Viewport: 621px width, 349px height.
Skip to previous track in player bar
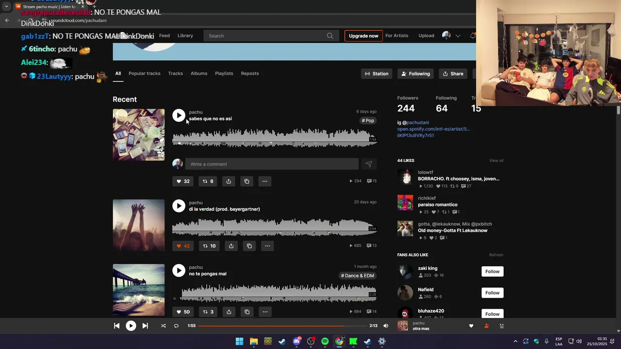pyautogui.click(x=116, y=326)
